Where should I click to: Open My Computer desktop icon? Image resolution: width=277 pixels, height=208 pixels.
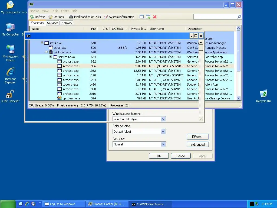tap(10, 30)
